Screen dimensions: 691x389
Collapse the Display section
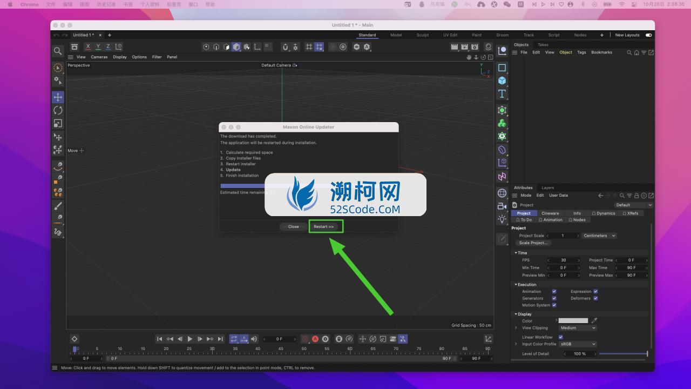point(516,314)
